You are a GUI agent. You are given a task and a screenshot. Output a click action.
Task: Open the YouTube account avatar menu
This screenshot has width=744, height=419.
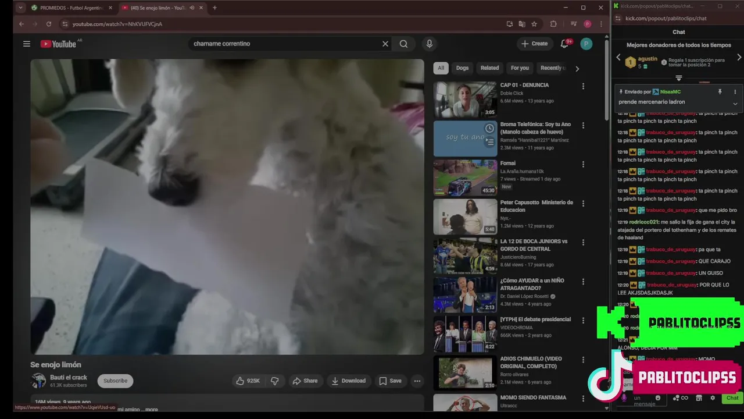586,44
